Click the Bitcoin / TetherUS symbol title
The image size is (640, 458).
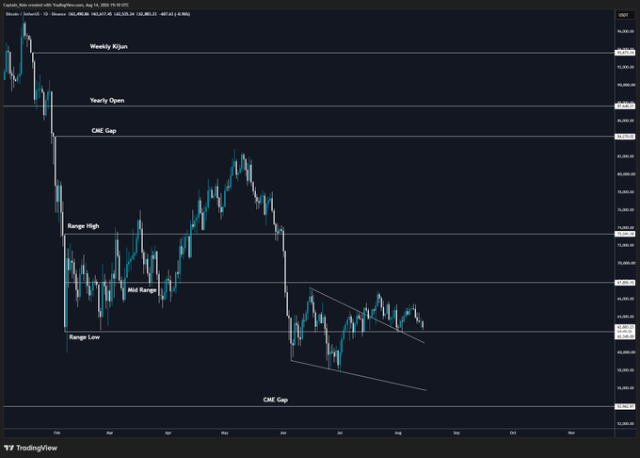[21, 14]
